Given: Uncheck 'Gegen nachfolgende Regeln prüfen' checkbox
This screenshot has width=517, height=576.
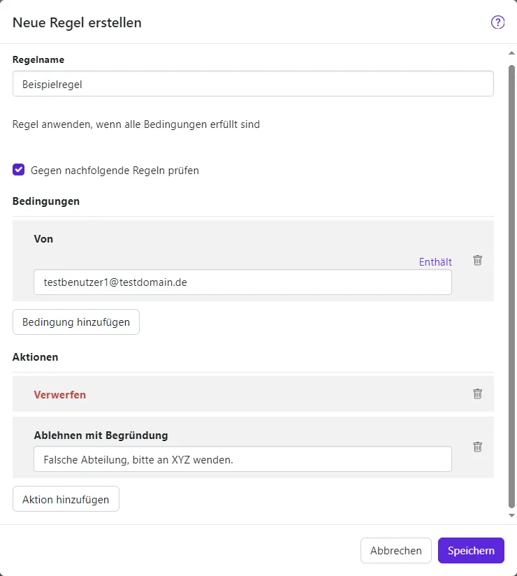Looking at the screenshot, I should coord(19,170).
